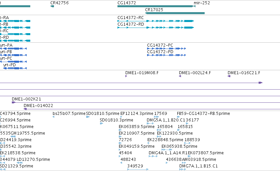The height and width of the screenshot is (171, 280).
Task: Open the EK065938.5prime EST label
Action: click(x=179, y=146)
